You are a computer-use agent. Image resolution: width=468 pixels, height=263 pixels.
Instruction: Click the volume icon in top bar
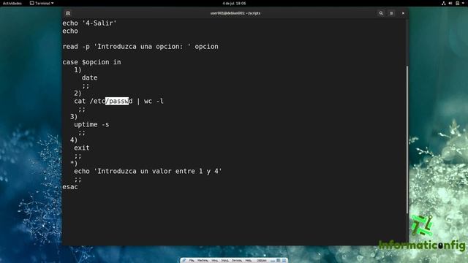[450, 3]
